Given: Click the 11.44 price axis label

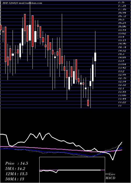Looking at the screenshot, I should coord(122,99).
